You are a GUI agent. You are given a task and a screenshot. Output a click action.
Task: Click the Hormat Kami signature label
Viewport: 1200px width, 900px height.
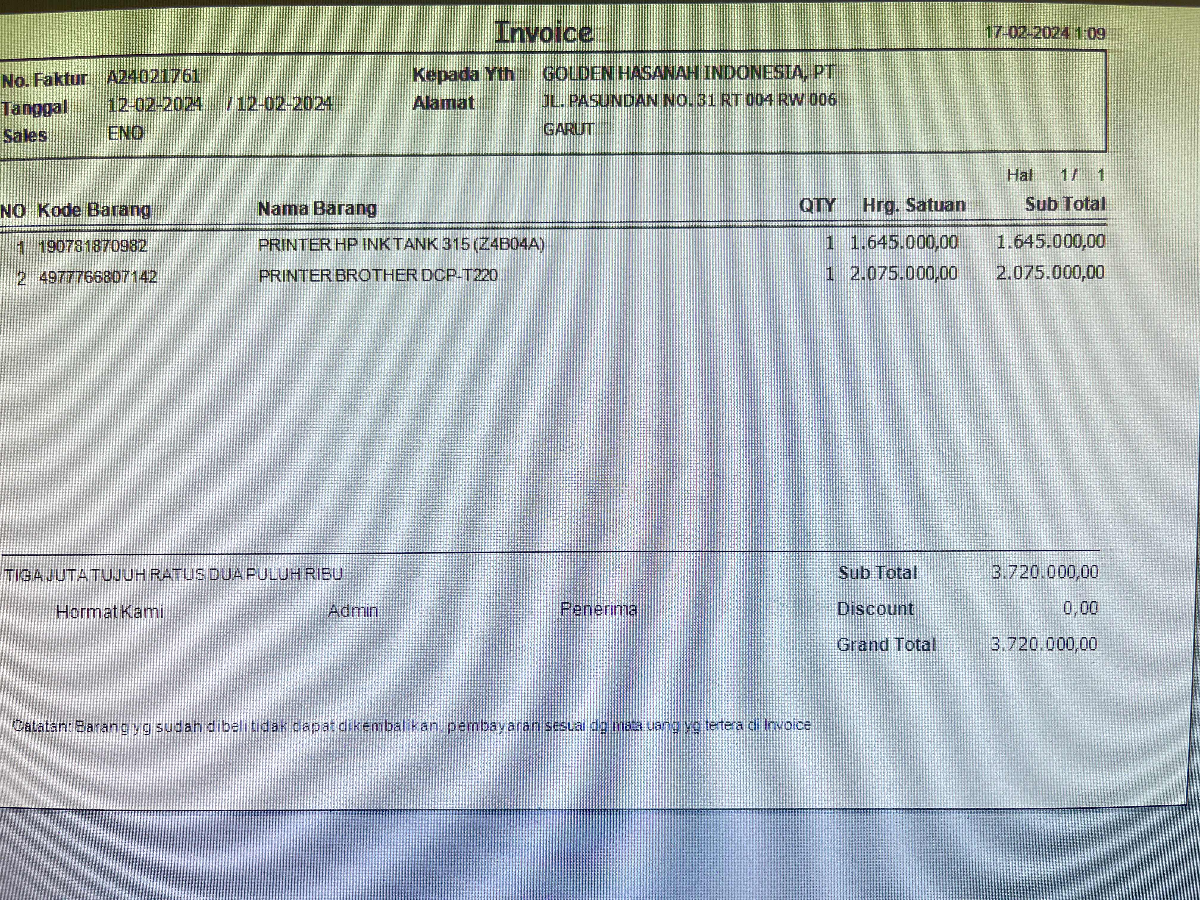pyautogui.click(x=110, y=612)
